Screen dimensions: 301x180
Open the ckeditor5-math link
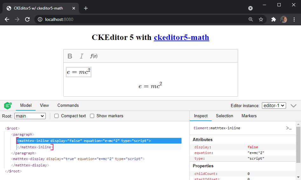pyautogui.click(x=181, y=37)
